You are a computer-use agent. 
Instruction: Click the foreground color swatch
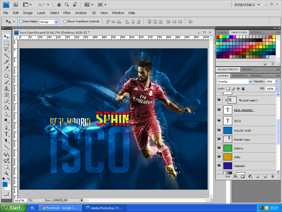pos(5,184)
